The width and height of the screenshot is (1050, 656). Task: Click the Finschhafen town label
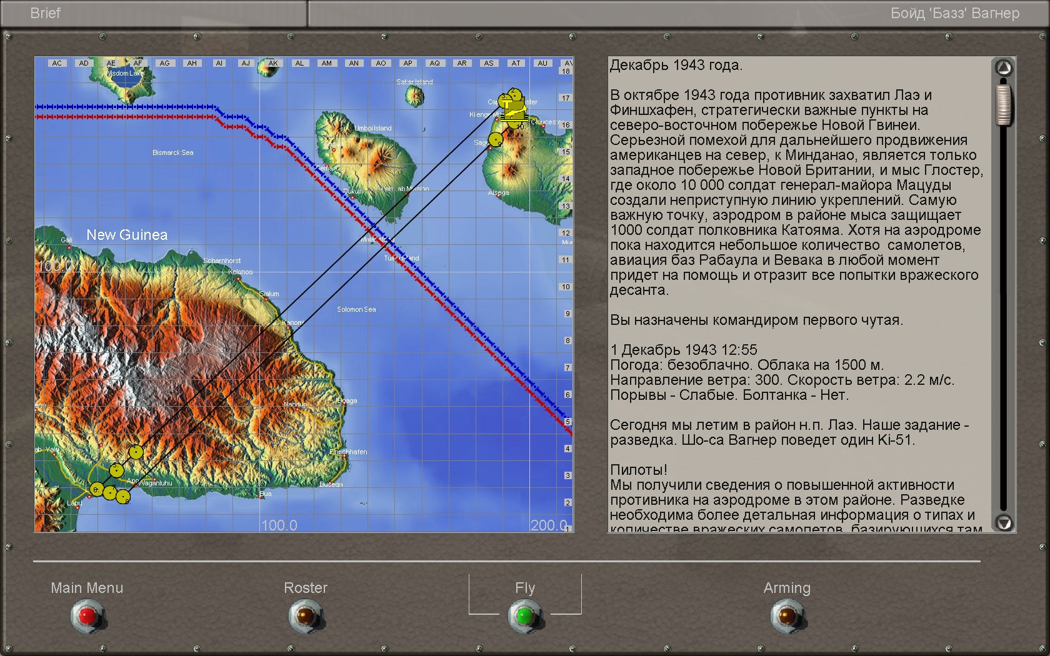348,452
